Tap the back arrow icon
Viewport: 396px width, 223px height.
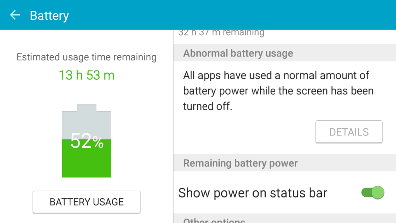(x=15, y=15)
